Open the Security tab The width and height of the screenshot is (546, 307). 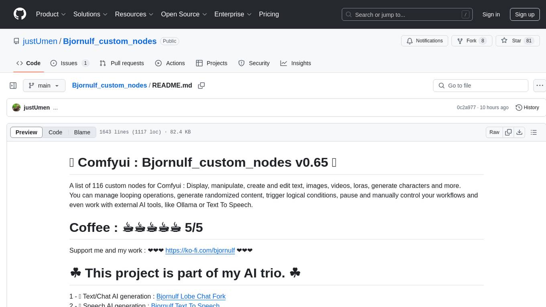(254, 63)
